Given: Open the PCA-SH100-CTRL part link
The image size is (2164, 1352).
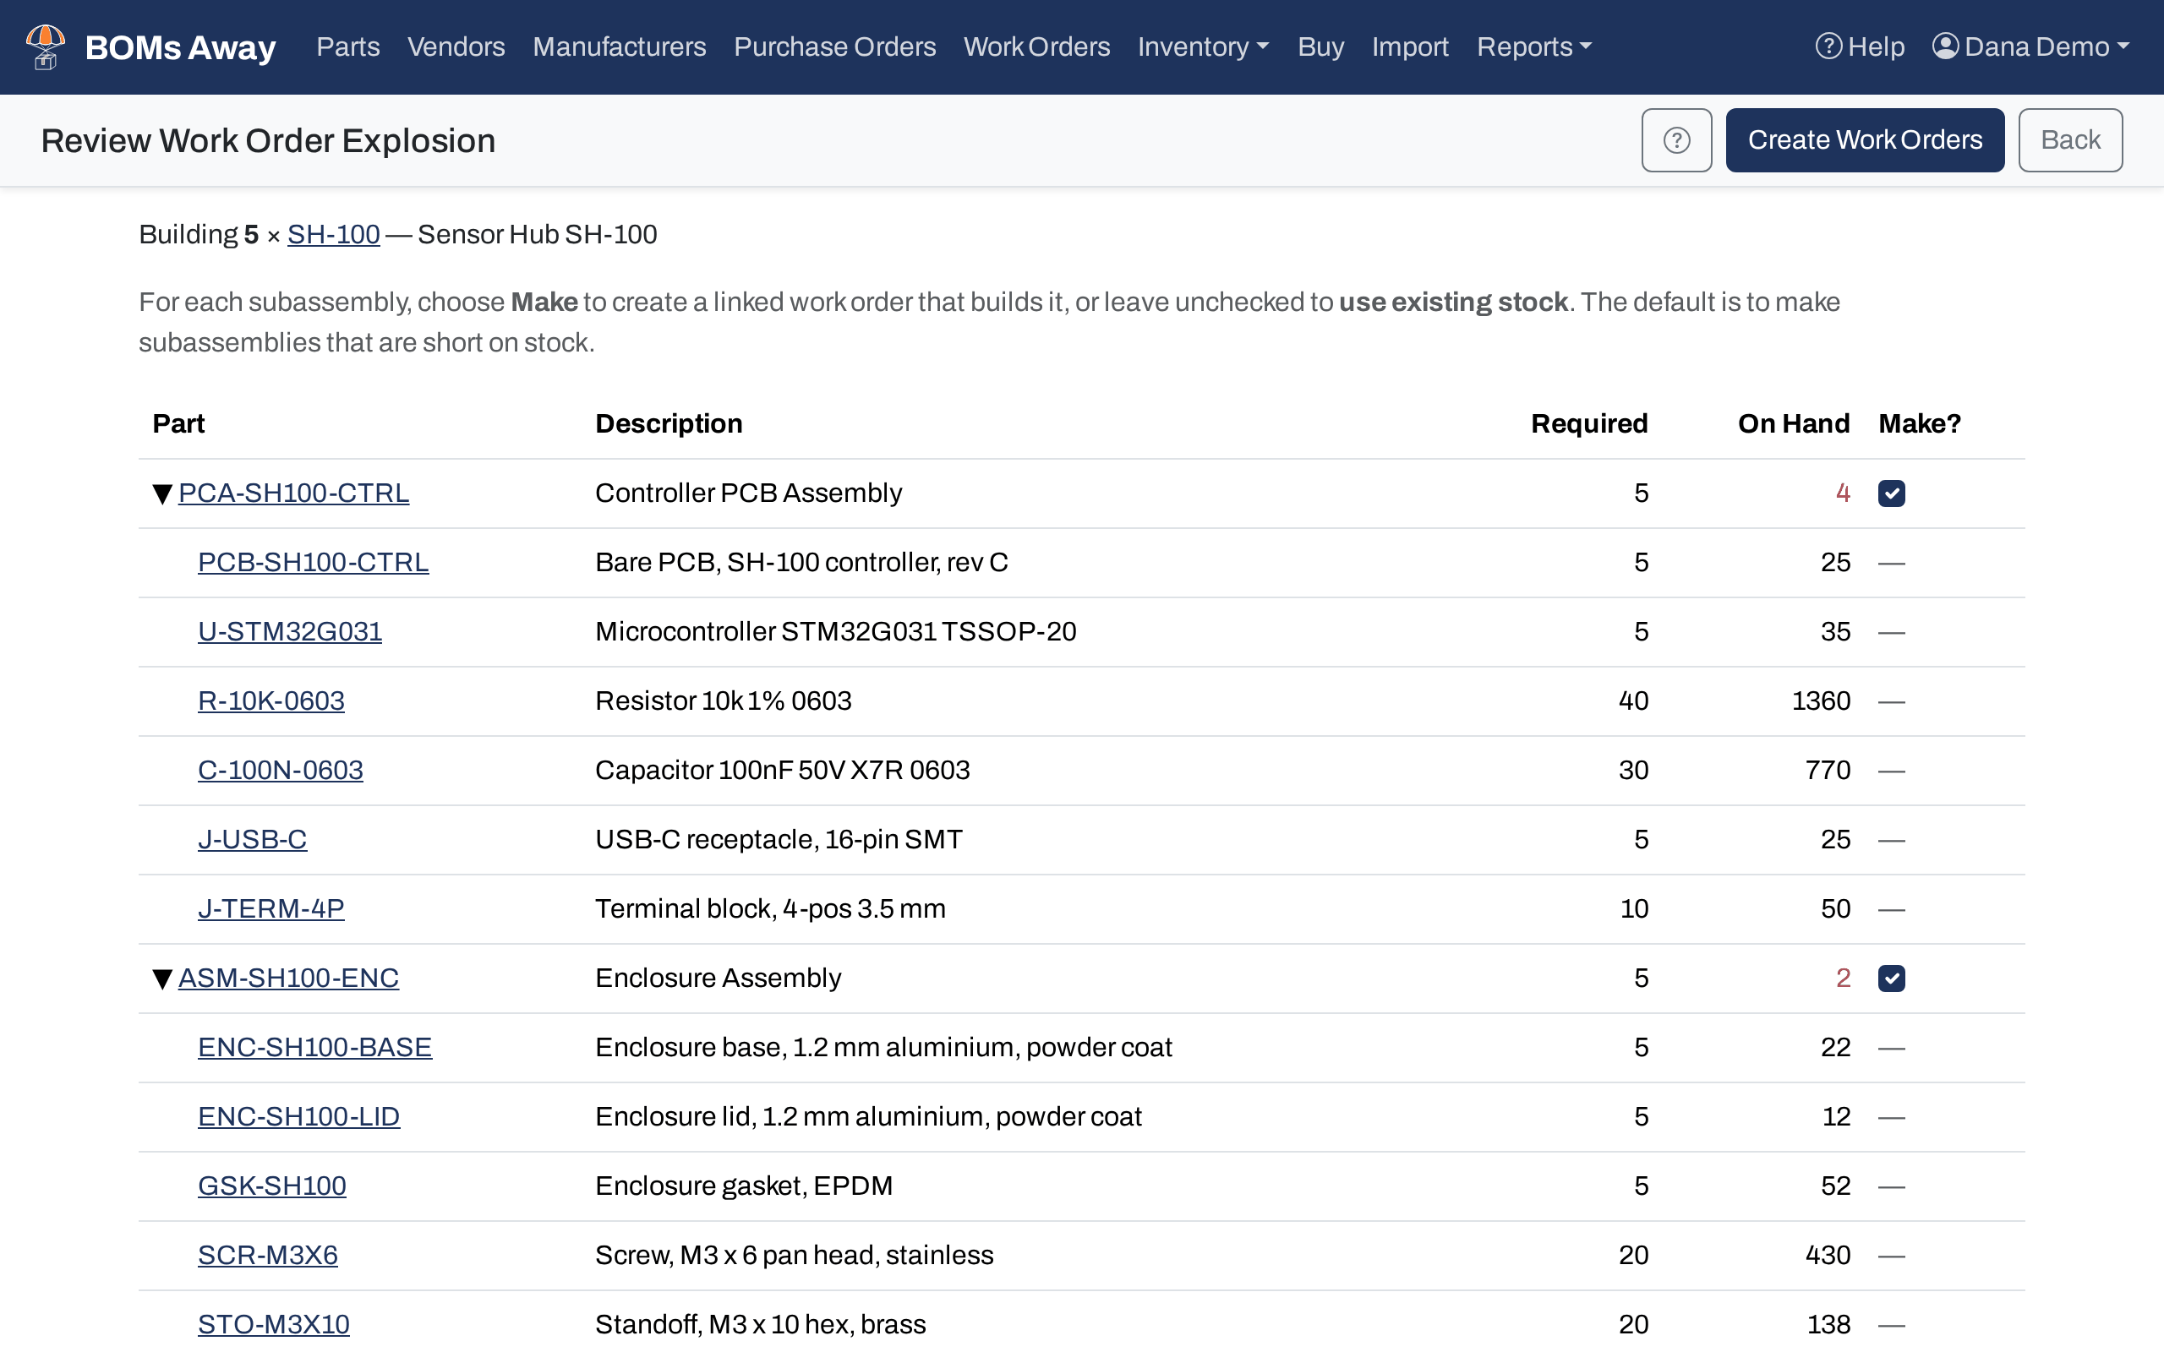Looking at the screenshot, I should pos(293,493).
